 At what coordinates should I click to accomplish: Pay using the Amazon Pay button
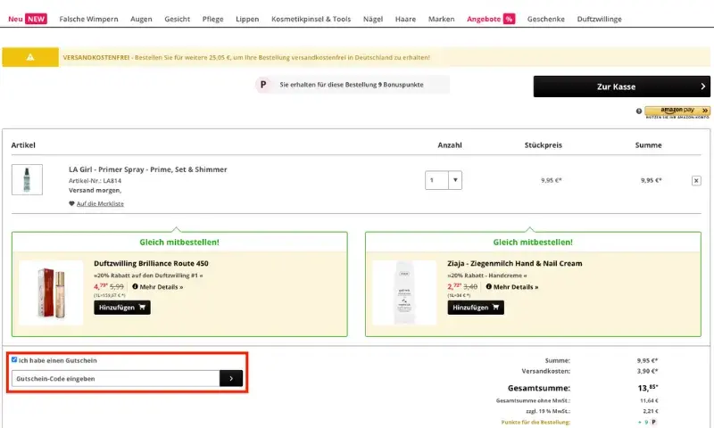(x=677, y=111)
